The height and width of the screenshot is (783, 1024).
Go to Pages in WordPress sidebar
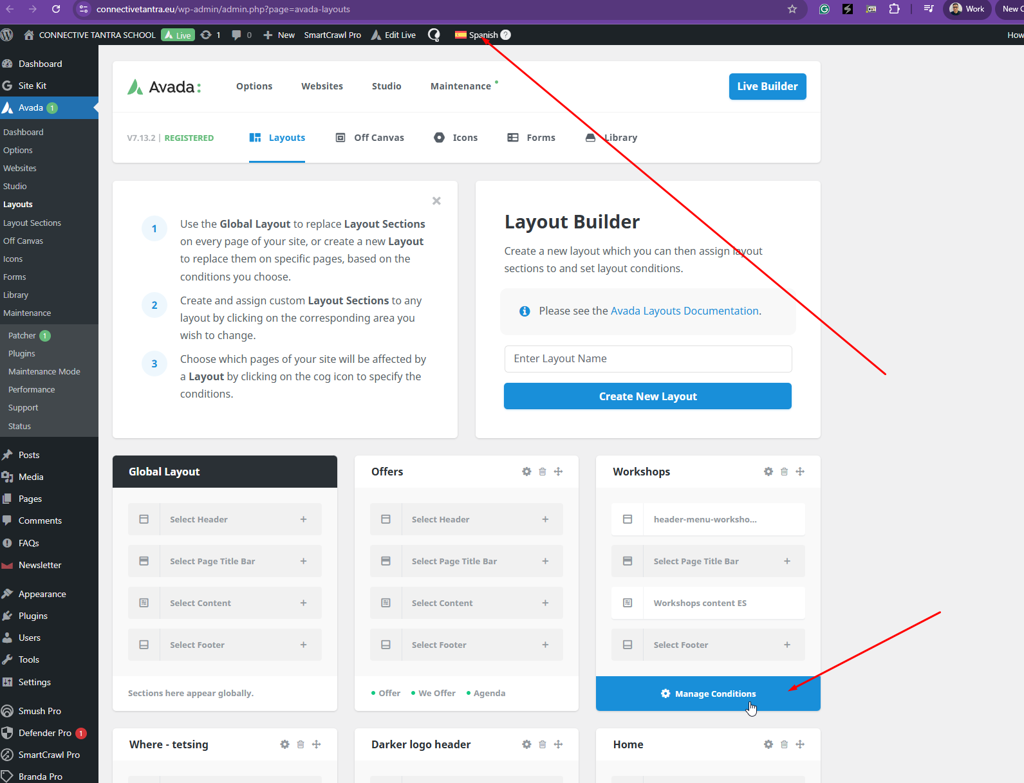click(x=30, y=499)
